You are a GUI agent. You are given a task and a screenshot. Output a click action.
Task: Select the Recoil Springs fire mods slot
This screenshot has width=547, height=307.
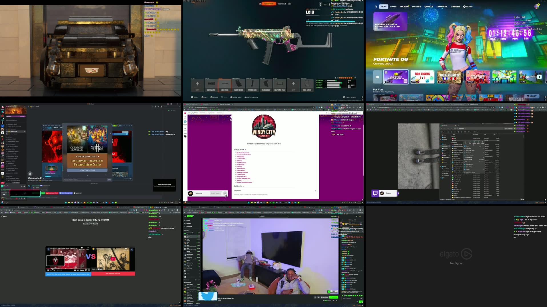click(x=307, y=85)
